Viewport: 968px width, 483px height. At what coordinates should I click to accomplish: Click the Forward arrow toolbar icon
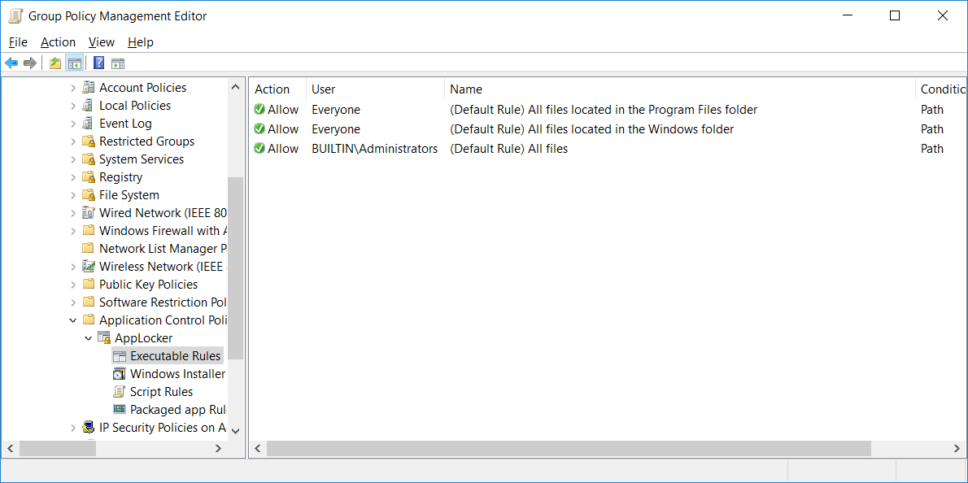[29, 63]
